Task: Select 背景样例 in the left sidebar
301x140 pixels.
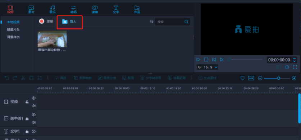Action: click(x=13, y=37)
